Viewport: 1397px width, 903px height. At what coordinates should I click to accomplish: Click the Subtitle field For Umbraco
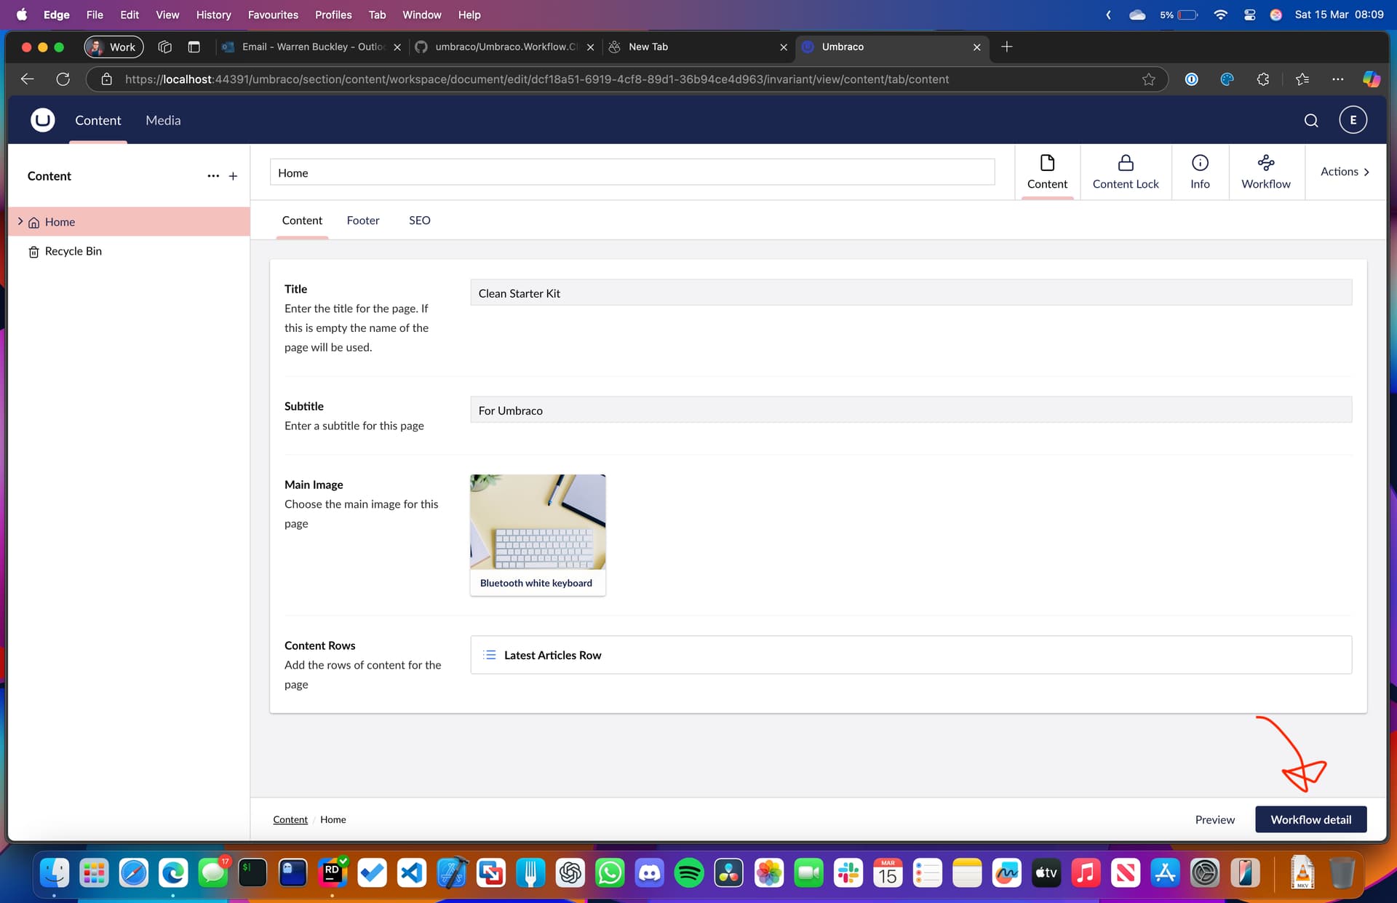coord(911,410)
